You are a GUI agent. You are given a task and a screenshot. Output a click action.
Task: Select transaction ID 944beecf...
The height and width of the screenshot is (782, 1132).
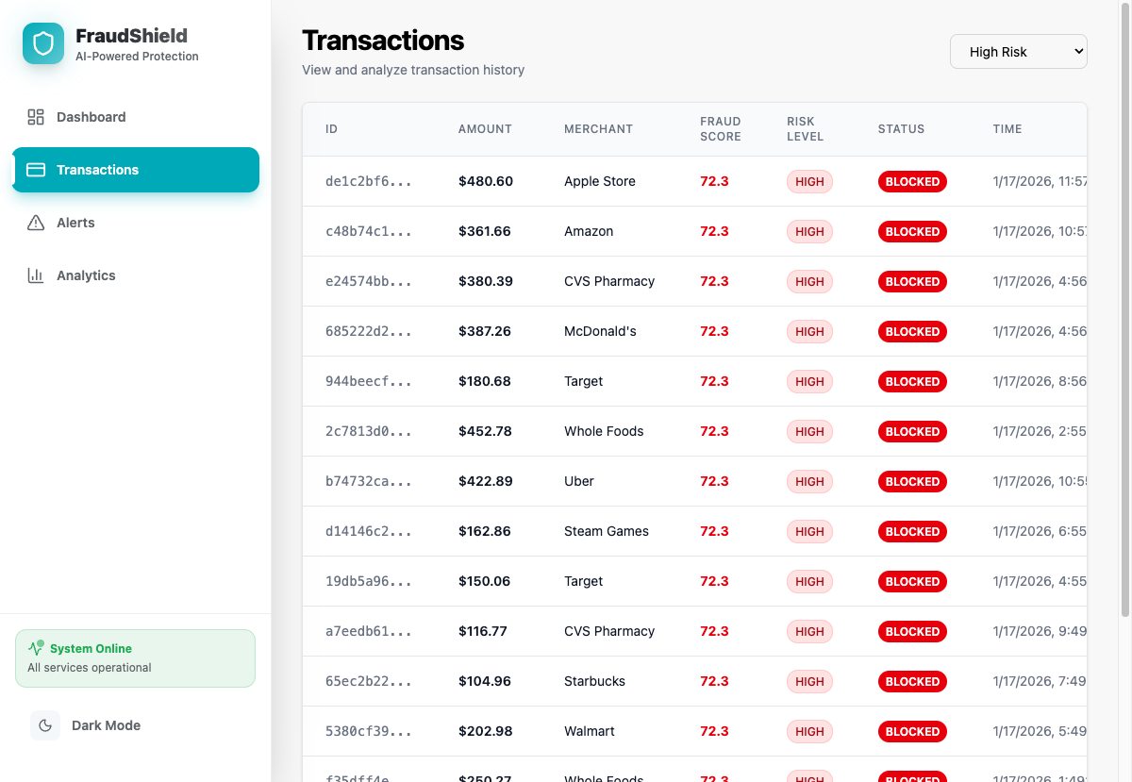[x=369, y=381]
